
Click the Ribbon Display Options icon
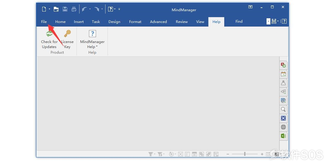(x=250, y=7)
